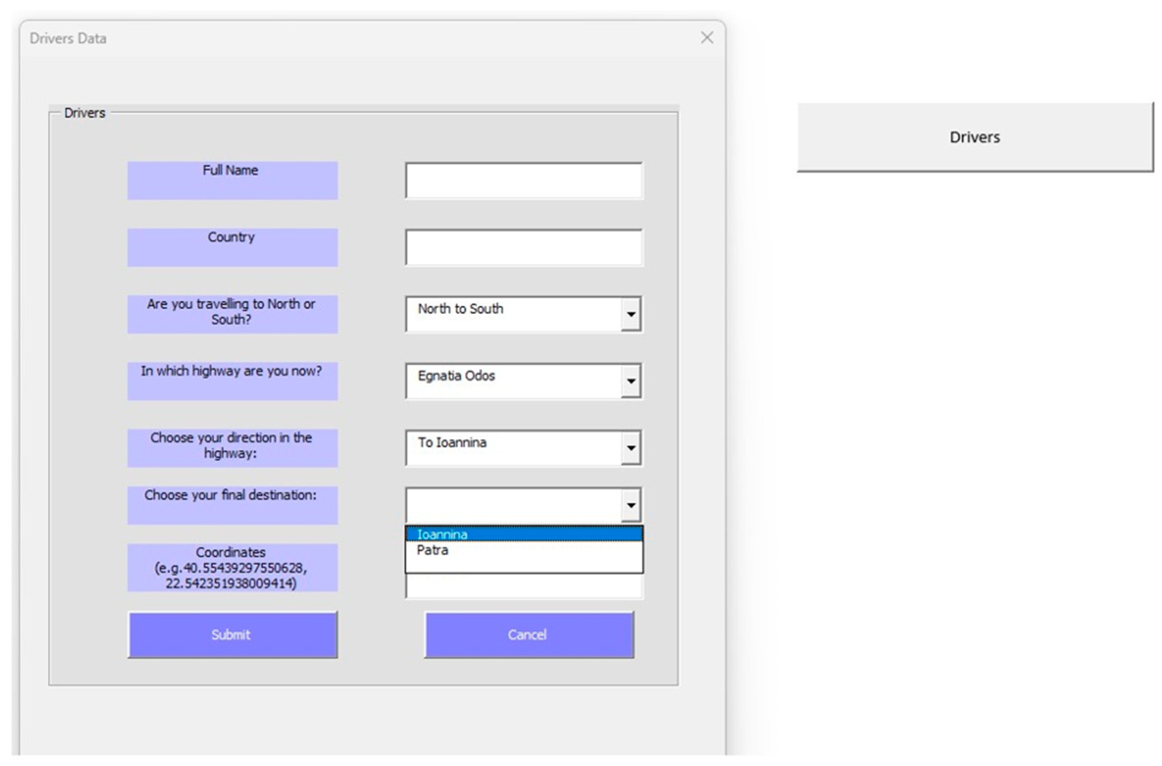
Task: Collapse the final destination dropdown arrow
Action: click(631, 505)
